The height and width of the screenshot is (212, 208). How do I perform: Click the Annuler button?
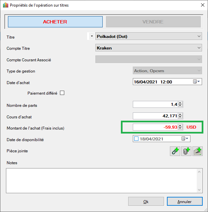(184, 201)
